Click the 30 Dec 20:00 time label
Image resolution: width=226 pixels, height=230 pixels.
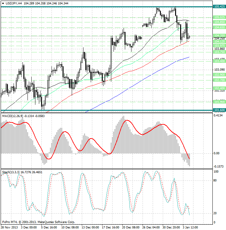171,227
